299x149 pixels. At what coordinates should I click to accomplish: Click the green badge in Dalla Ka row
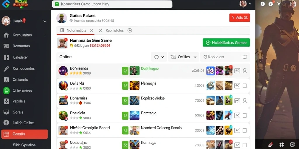pyautogui.click(x=125, y=86)
